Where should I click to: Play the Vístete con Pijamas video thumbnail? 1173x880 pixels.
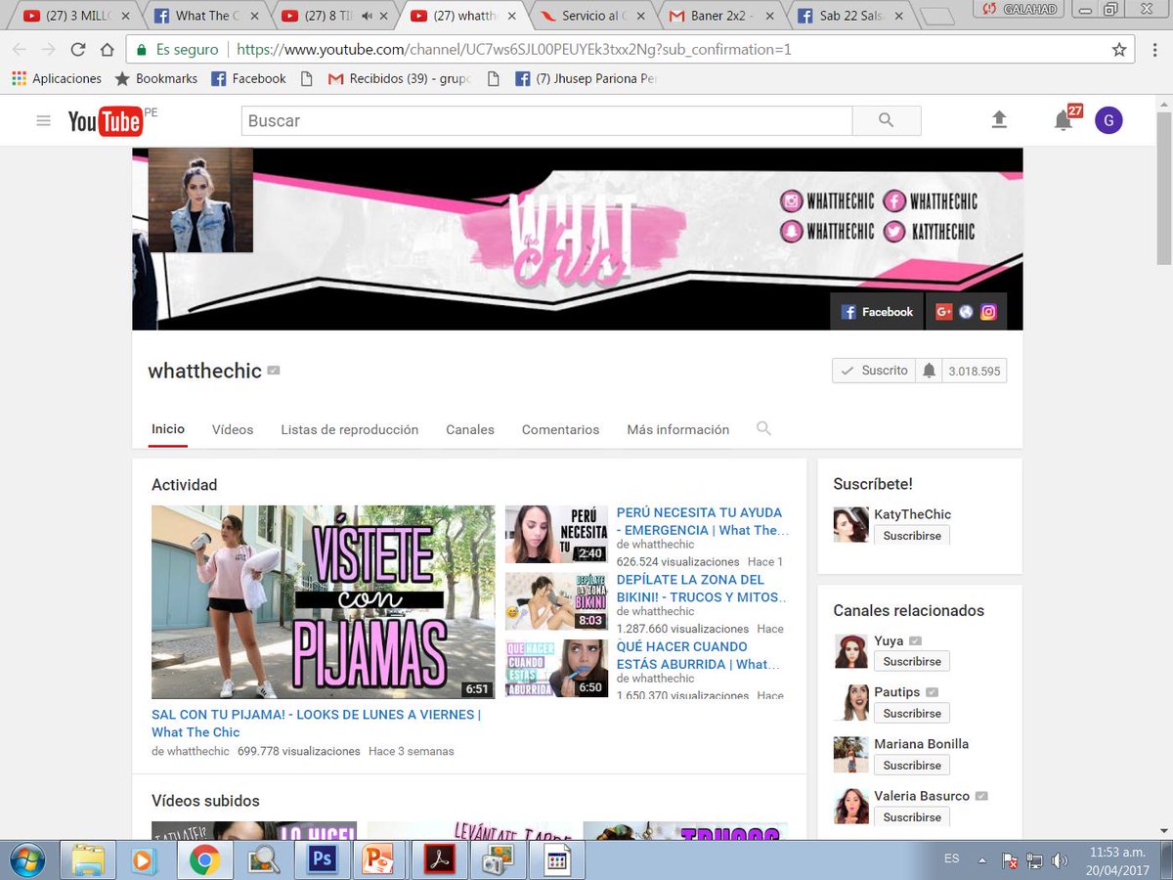click(323, 601)
